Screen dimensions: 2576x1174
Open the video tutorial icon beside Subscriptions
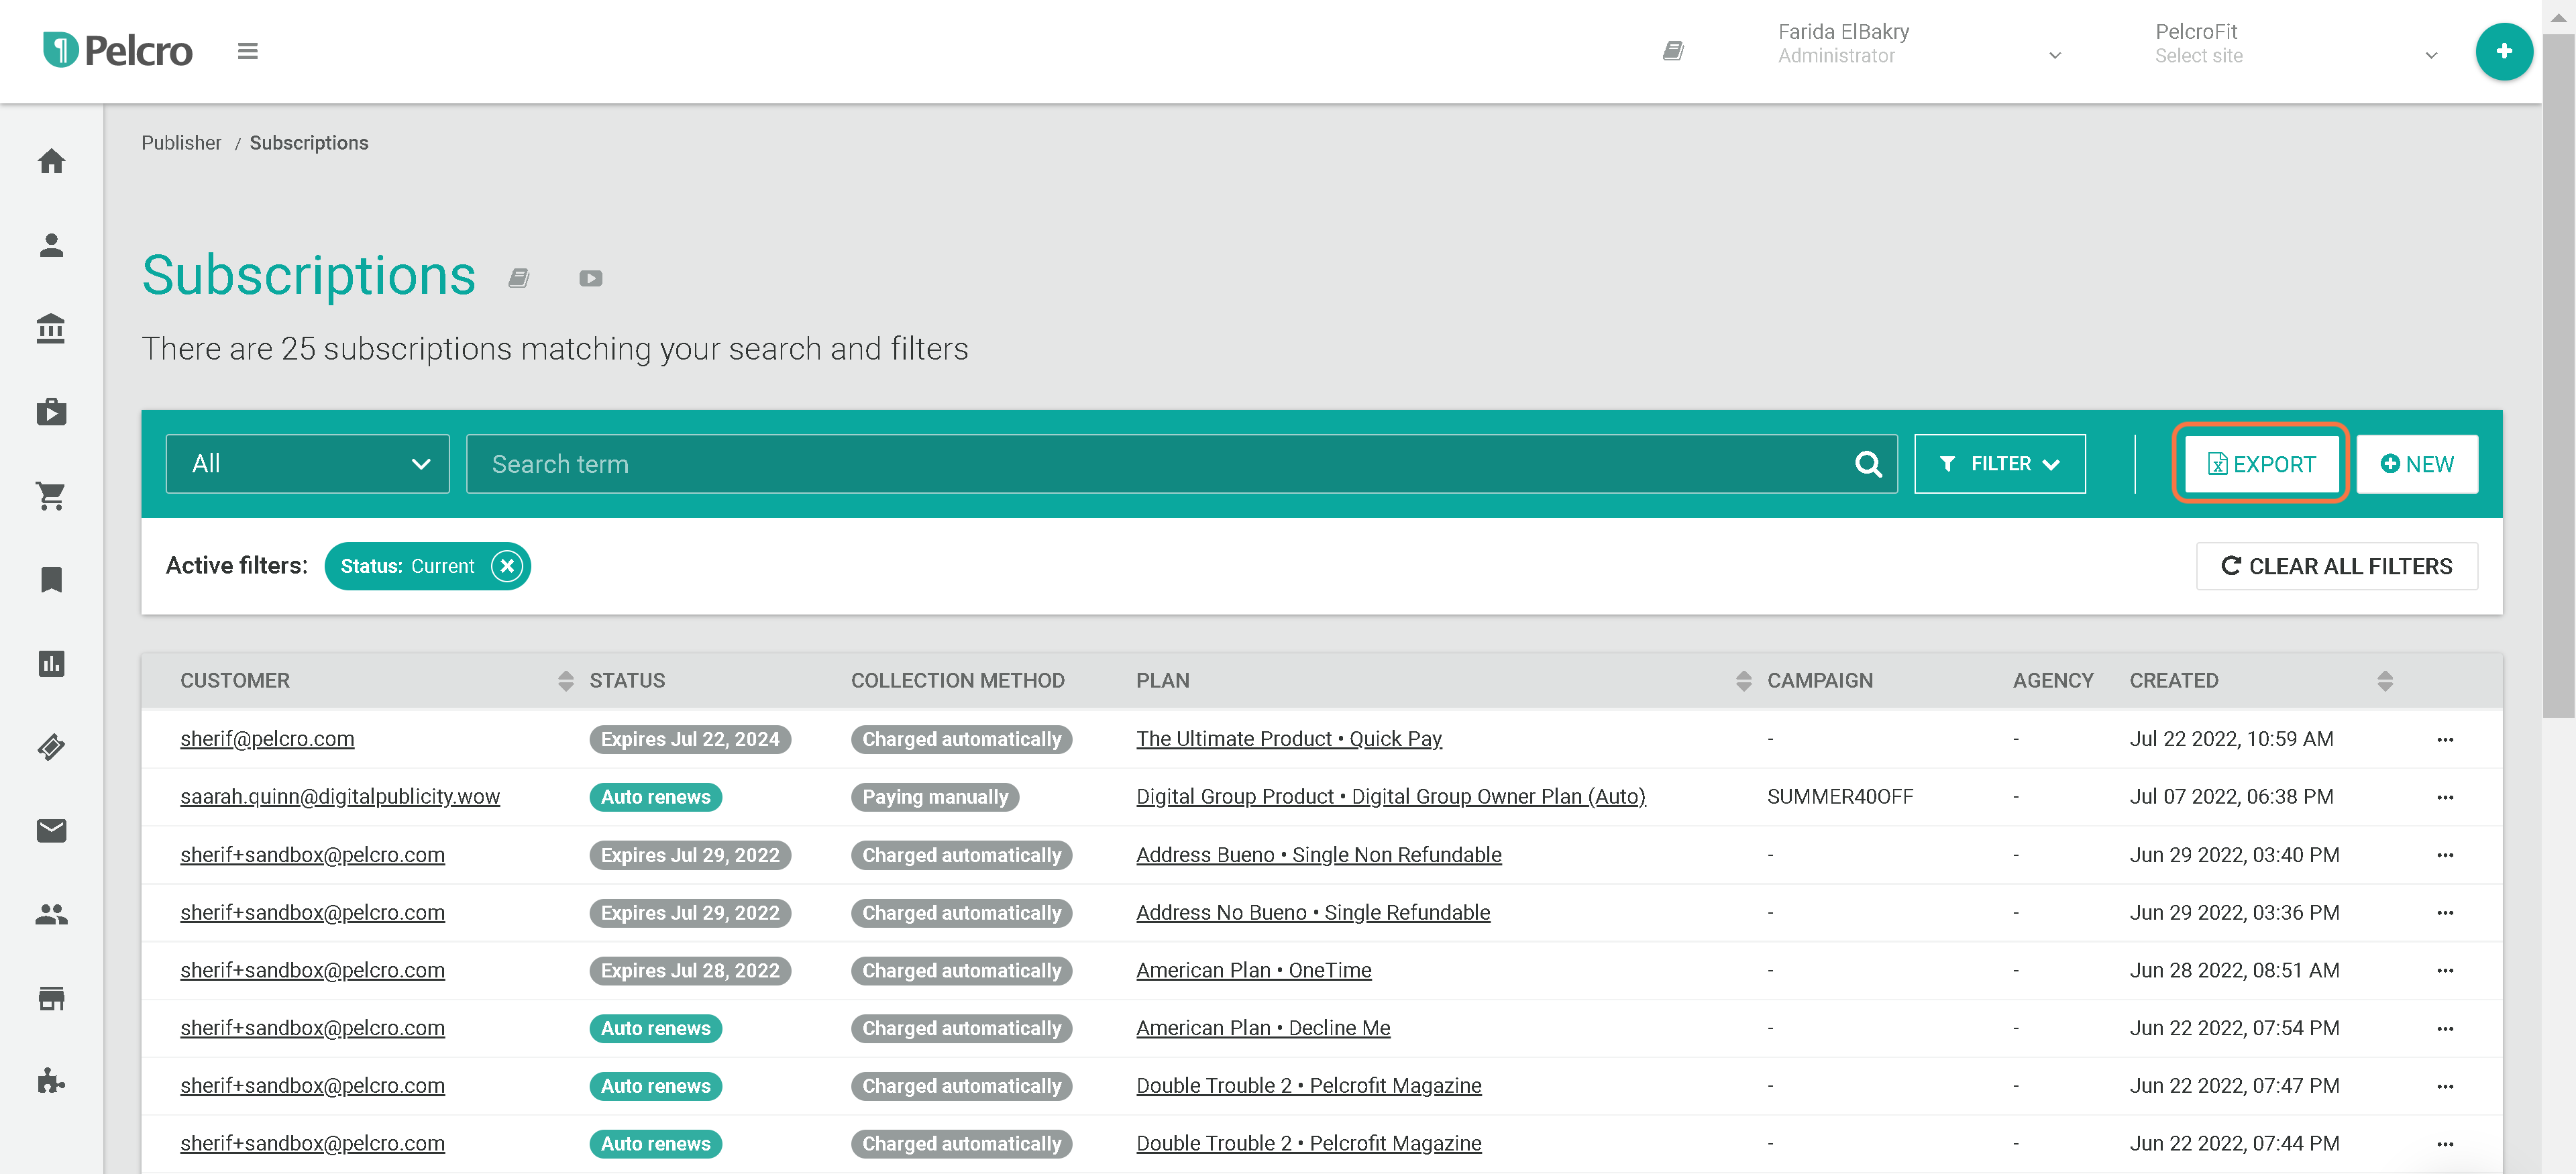tap(590, 278)
